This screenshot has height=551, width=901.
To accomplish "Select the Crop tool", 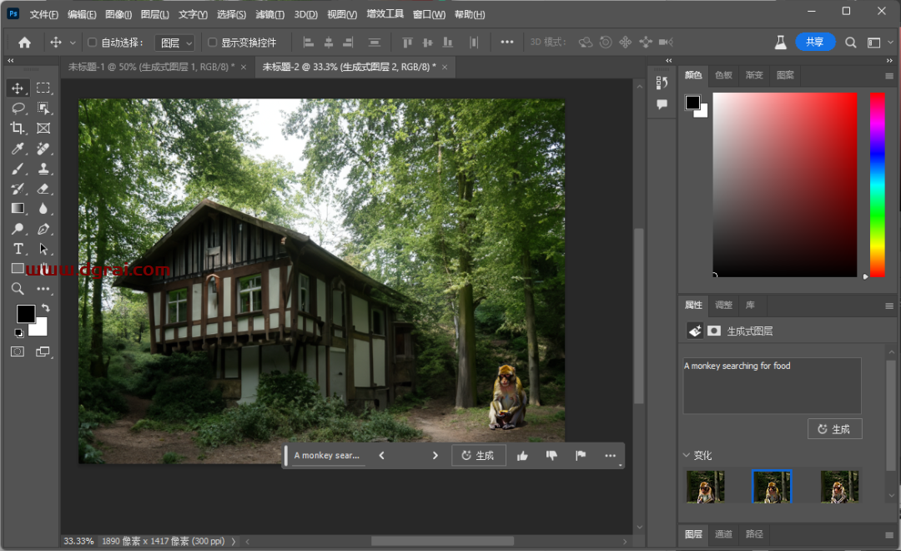I will coord(18,129).
